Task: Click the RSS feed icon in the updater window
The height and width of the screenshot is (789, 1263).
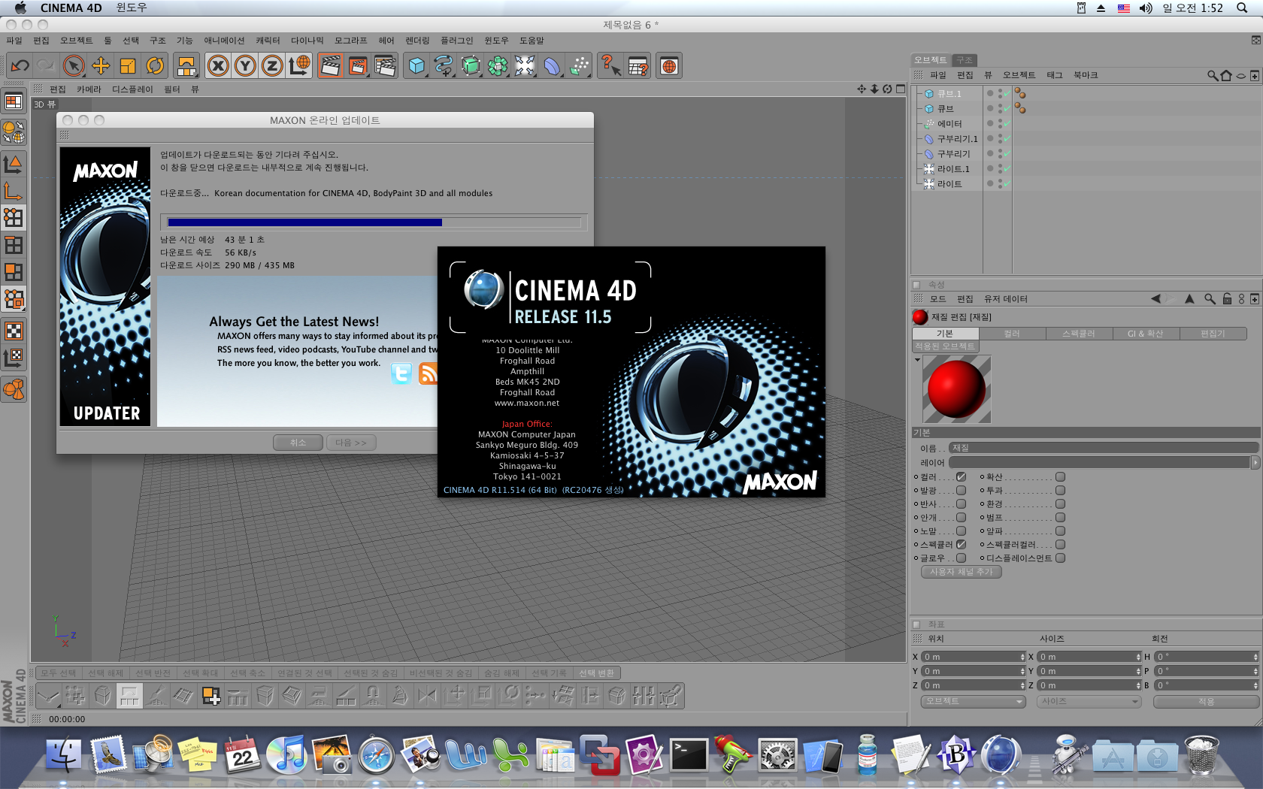Action: click(x=428, y=373)
